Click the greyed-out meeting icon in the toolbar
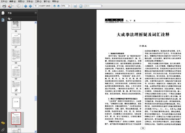185x133 pixels. [x=18, y=6]
